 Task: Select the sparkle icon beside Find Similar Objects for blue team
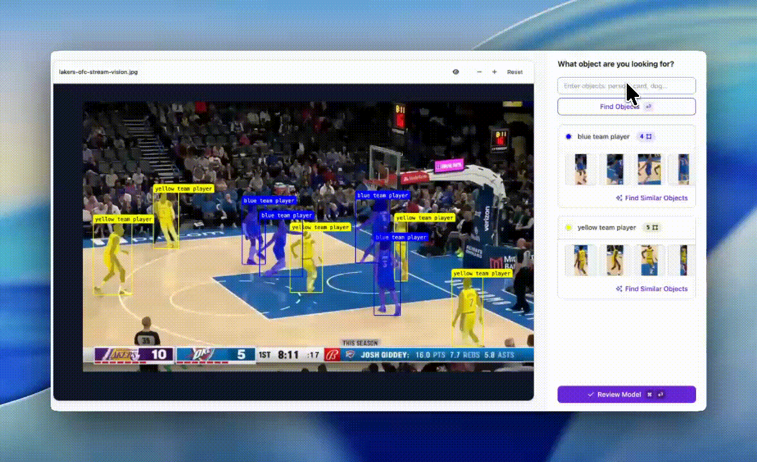(x=618, y=198)
